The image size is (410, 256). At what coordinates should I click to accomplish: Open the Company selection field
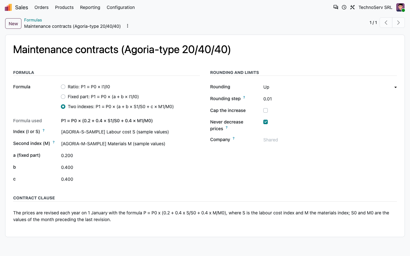(x=330, y=140)
